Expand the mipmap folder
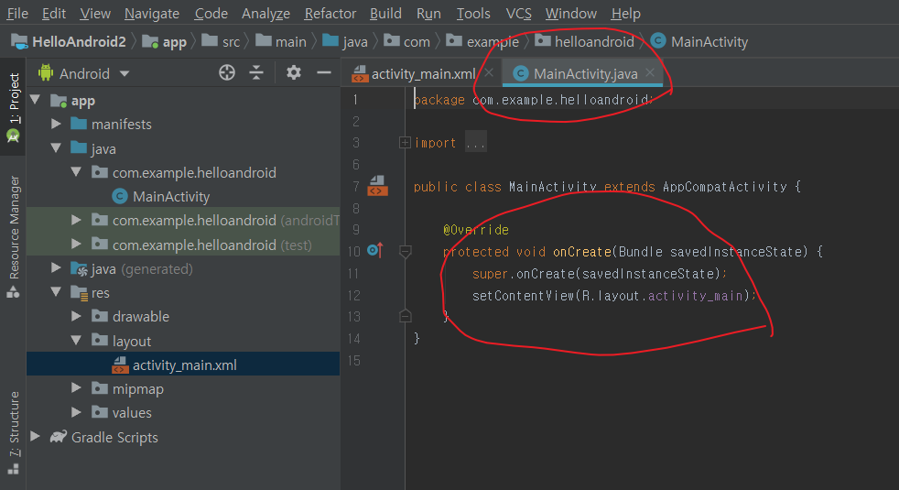This screenshot has width=899, height=490. (x=76, y=388)
